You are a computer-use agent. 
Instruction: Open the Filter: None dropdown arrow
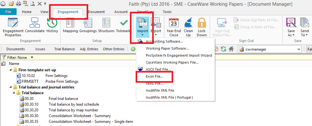pyautogui.click(x=32, y=58)
